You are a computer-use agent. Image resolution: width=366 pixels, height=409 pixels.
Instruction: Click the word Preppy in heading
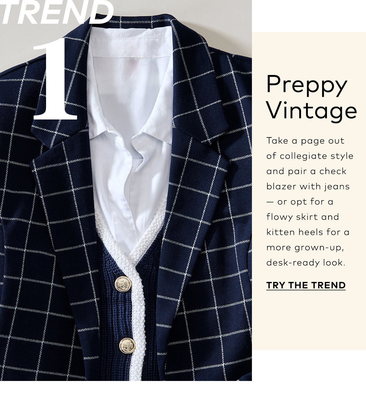tap(307, 85)
